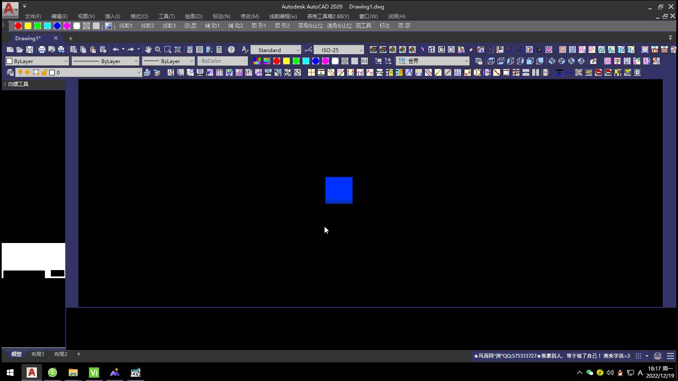Open File Explorer from the taskbar
Viewport: 678px width, 381px height.
coord(73,373)
